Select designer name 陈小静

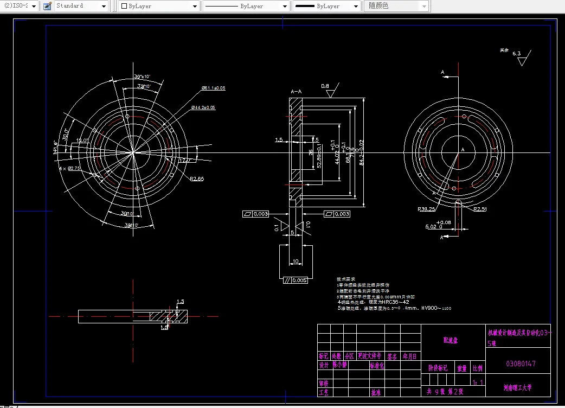pos(339,365)
